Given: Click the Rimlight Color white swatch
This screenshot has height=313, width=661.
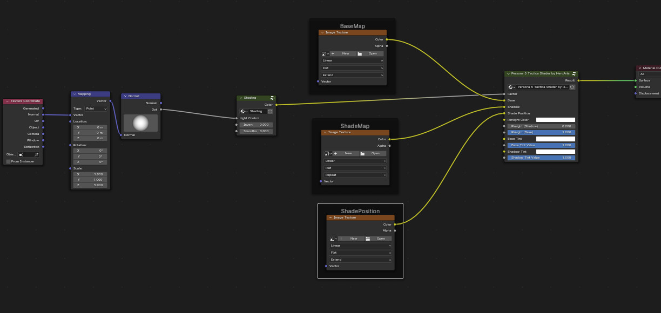Looking at the screenshot, I should coord(555,120).
